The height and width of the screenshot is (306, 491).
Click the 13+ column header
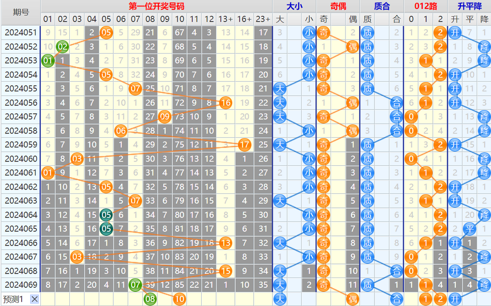pyautogui.click(x=226, y=19)
